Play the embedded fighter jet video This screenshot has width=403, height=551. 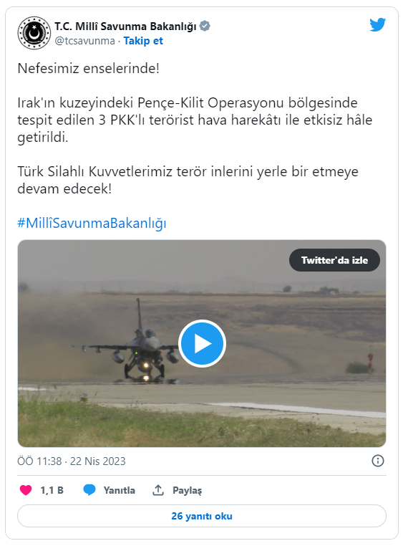click(202, 344)
